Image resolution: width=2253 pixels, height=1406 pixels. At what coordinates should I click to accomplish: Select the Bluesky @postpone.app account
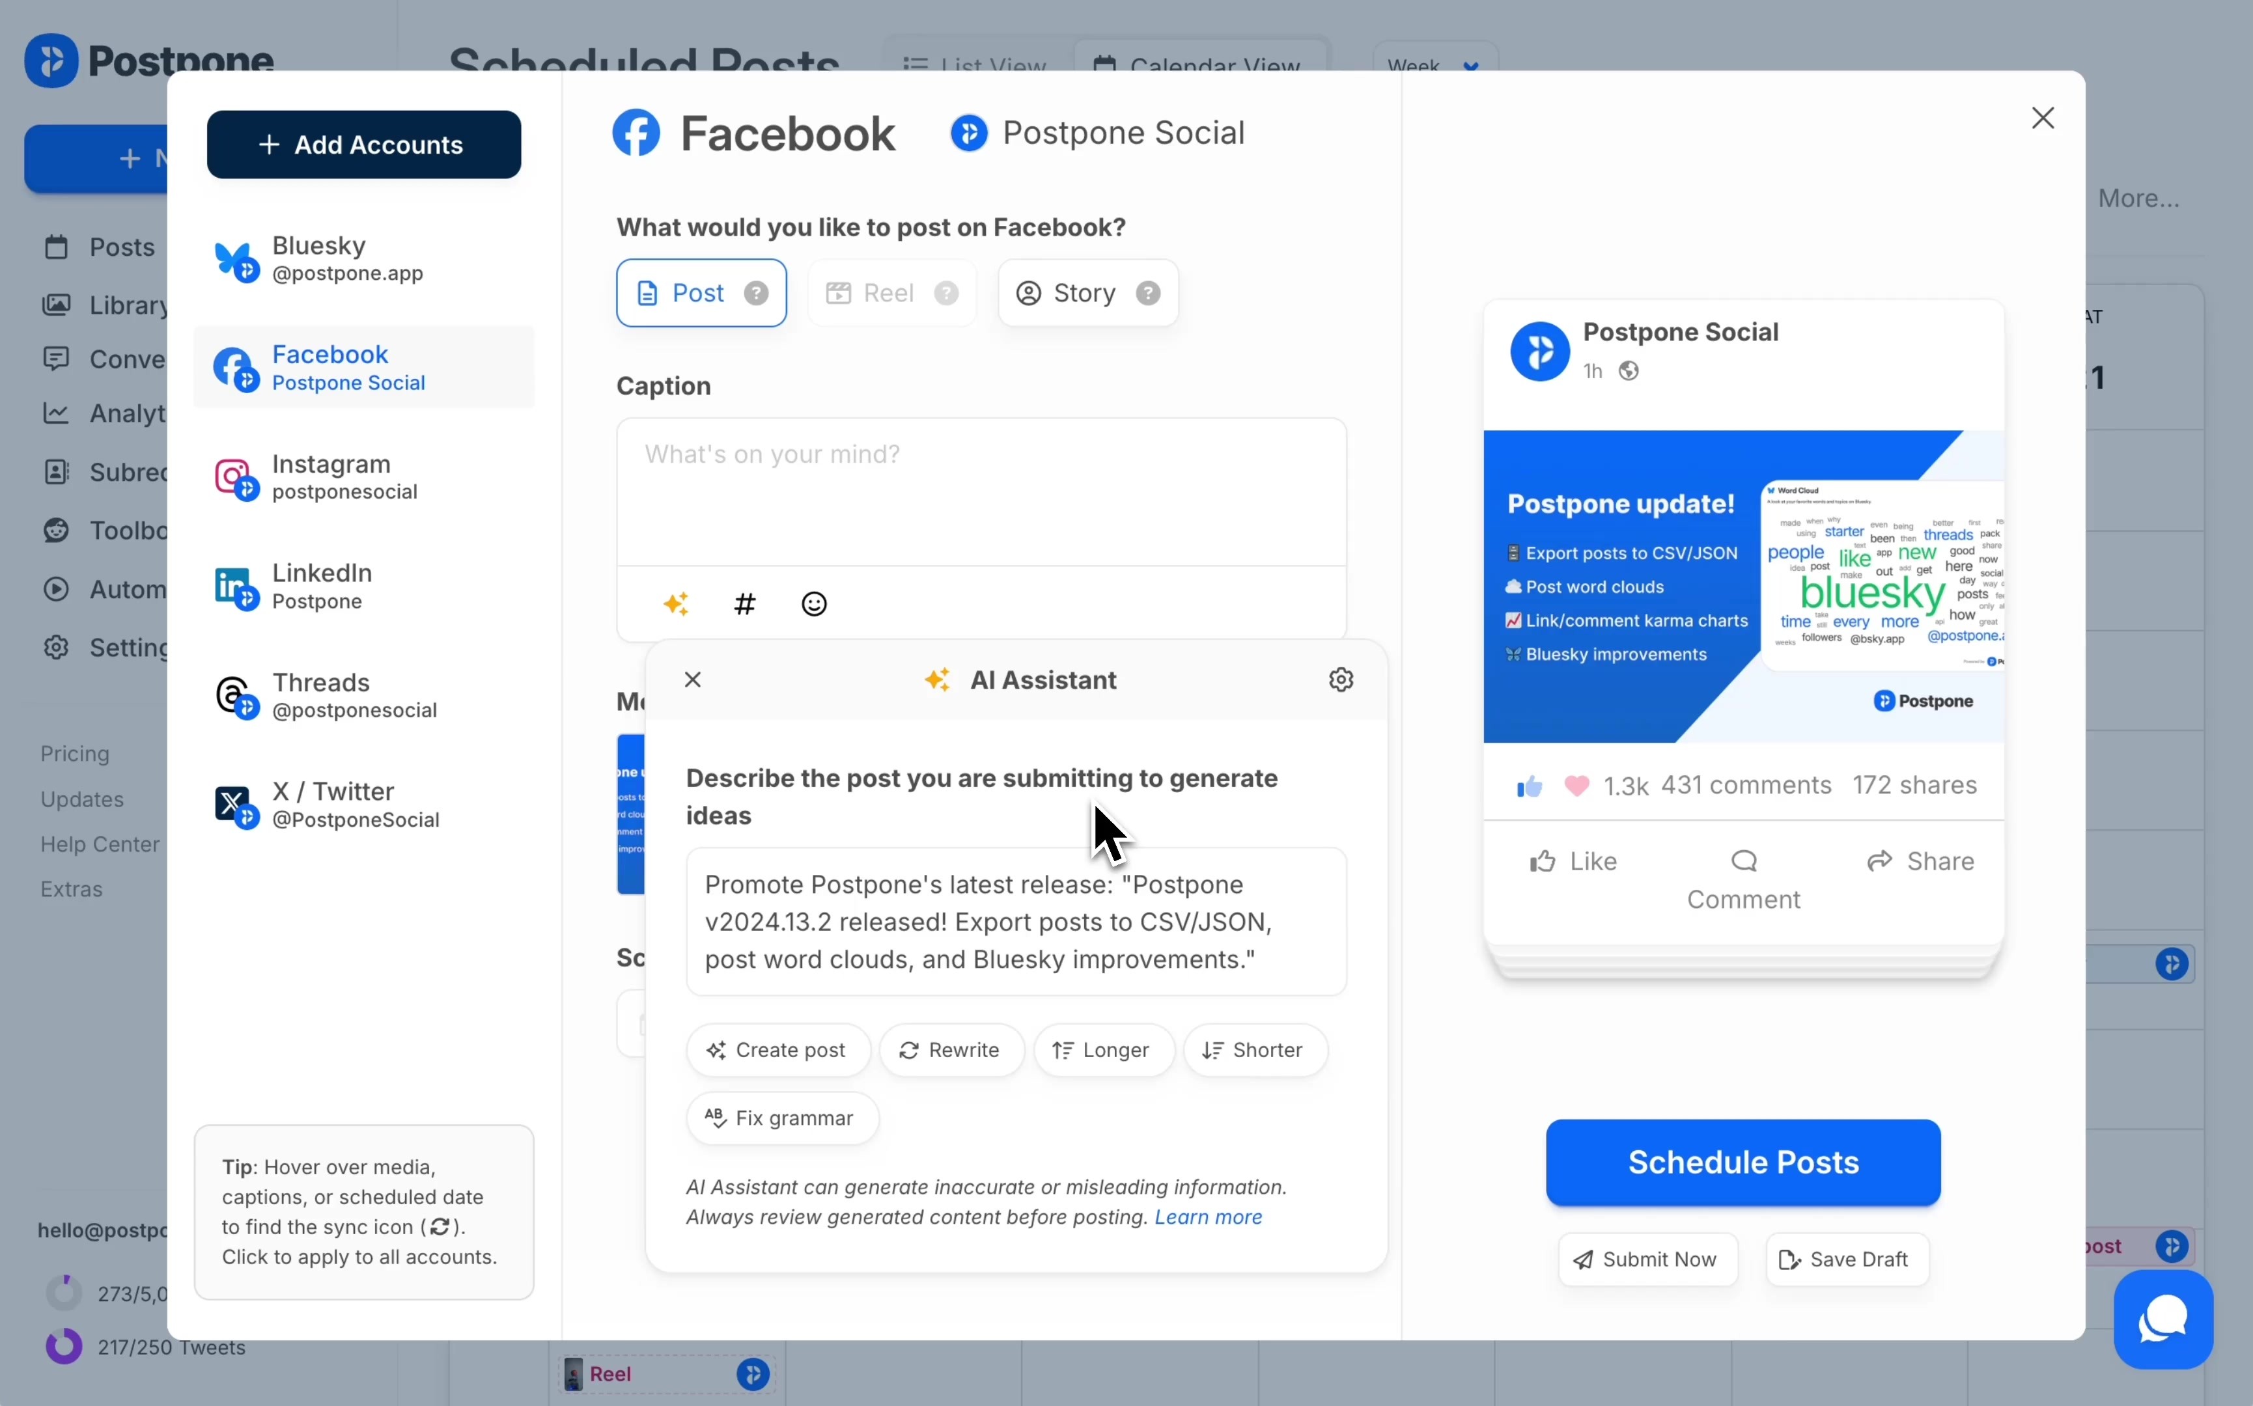point(364,258)
